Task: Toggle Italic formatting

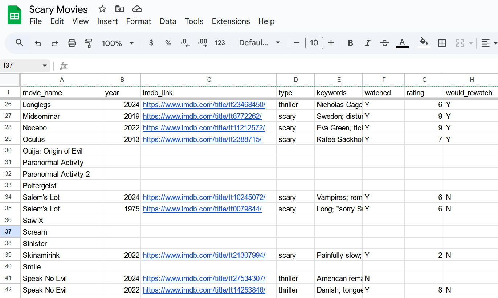Action: (367, 43)
